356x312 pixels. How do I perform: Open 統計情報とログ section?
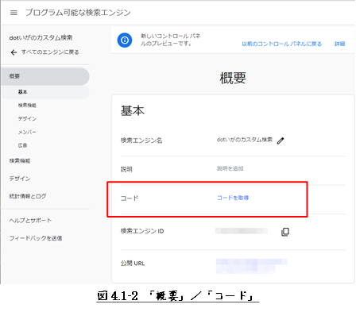28,196
